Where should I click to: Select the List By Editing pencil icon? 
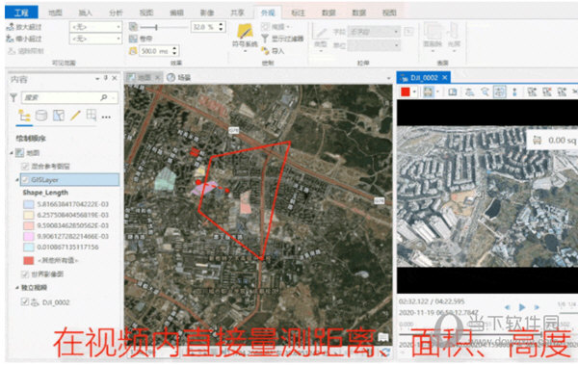(75, 116)
